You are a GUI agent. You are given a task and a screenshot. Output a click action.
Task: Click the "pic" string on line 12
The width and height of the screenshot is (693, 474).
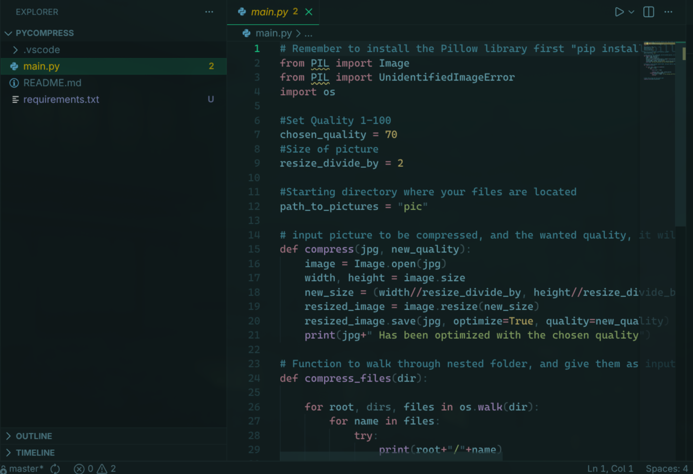pyautogui.click(x=412, y=207)
